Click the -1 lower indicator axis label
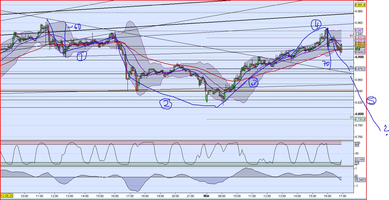The width and height of the screenshot is (389, 200). tap(356, 186)
